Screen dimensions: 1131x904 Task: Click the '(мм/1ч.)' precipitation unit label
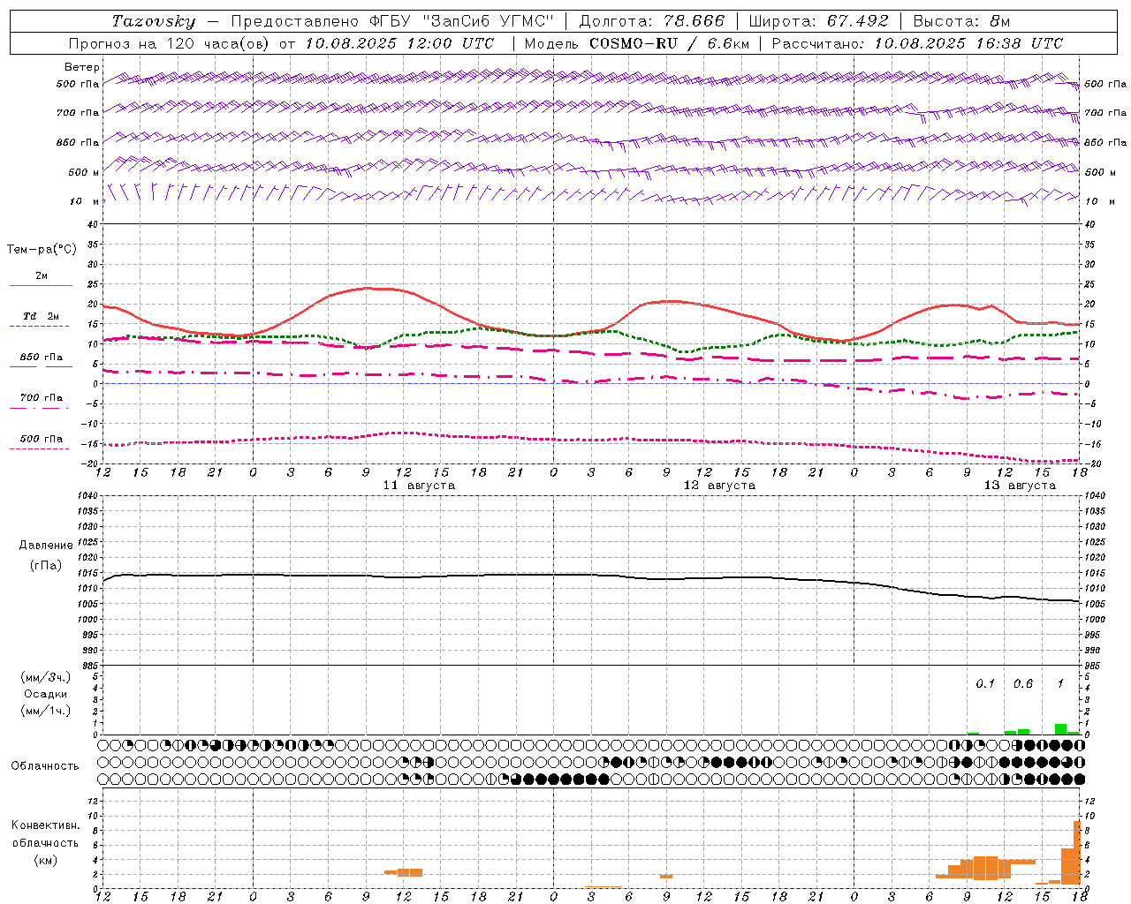pos(46,711)
